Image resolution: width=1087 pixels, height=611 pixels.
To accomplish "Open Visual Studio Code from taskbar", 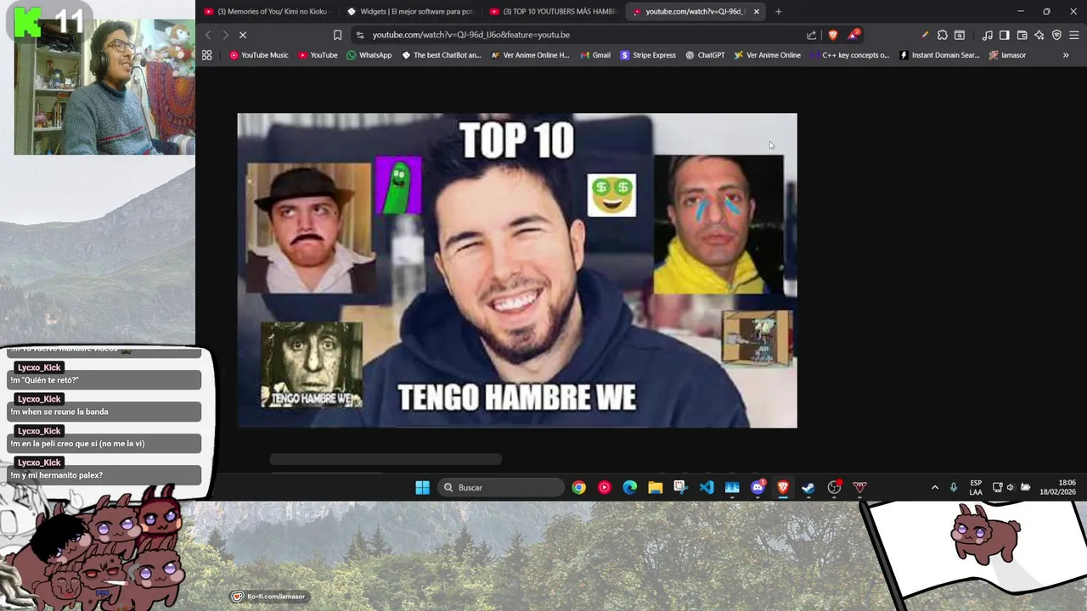I will pos(707,487).
